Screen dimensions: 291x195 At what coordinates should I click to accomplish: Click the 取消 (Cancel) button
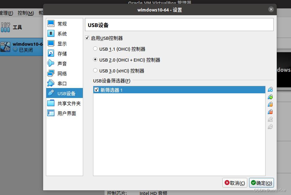[x=235, y=183]
